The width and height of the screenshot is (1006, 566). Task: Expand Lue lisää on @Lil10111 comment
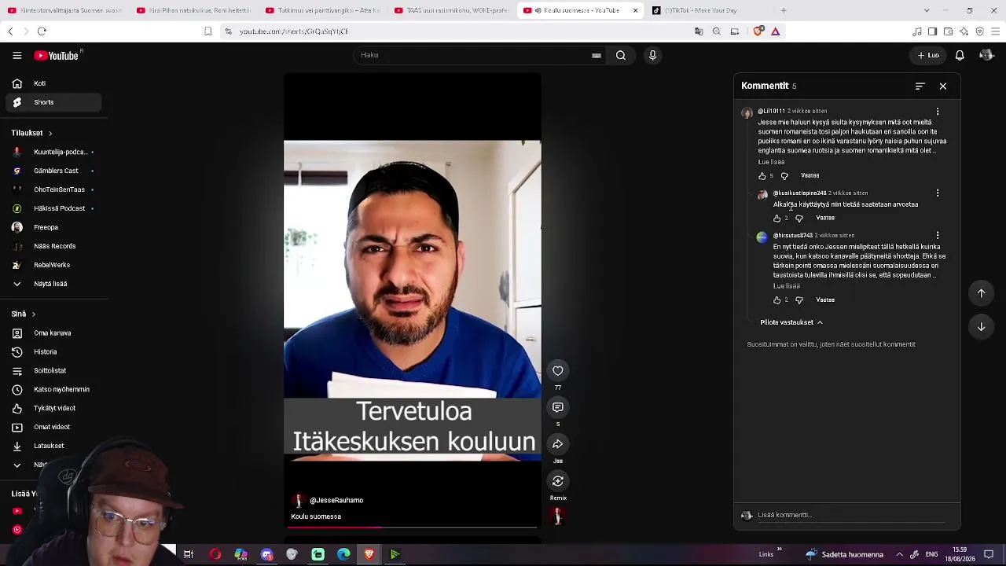(771, 162)
